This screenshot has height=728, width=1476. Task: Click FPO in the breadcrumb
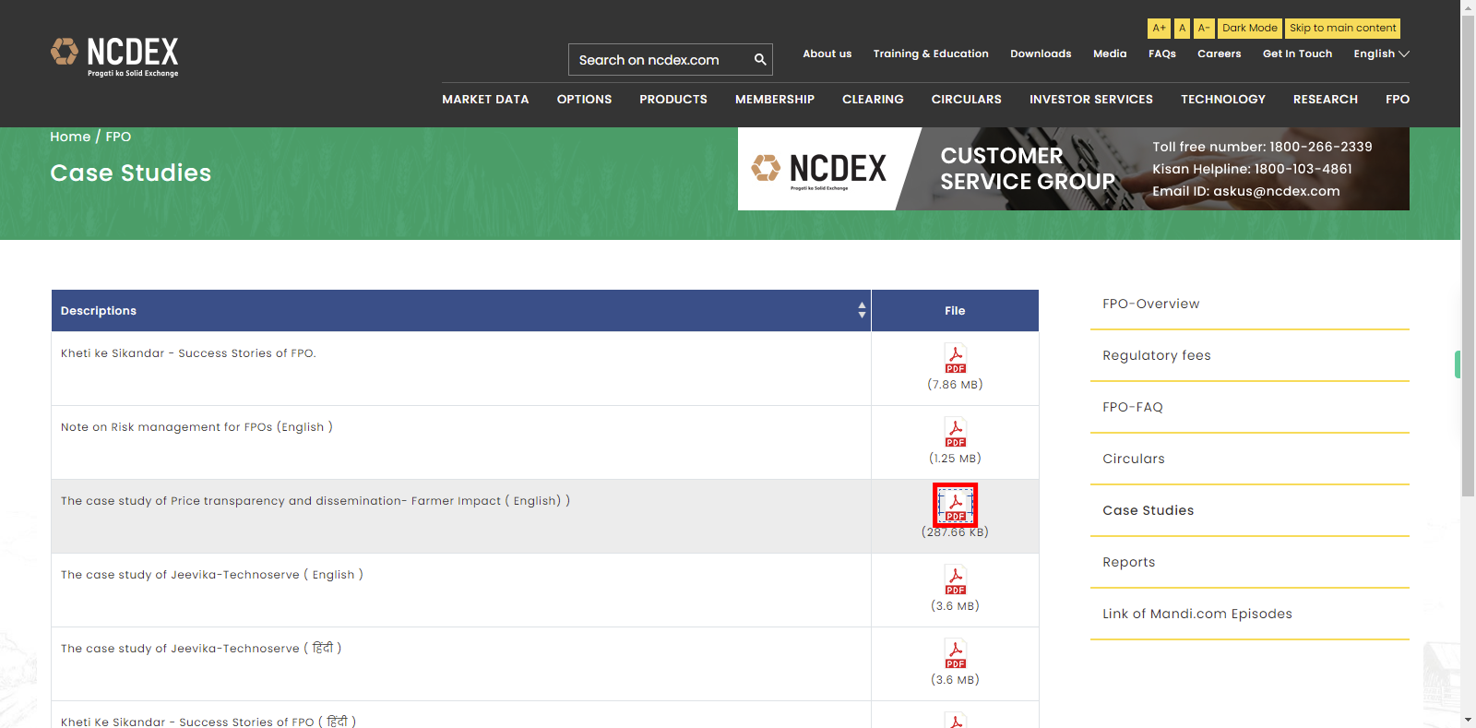coord(118,137)
